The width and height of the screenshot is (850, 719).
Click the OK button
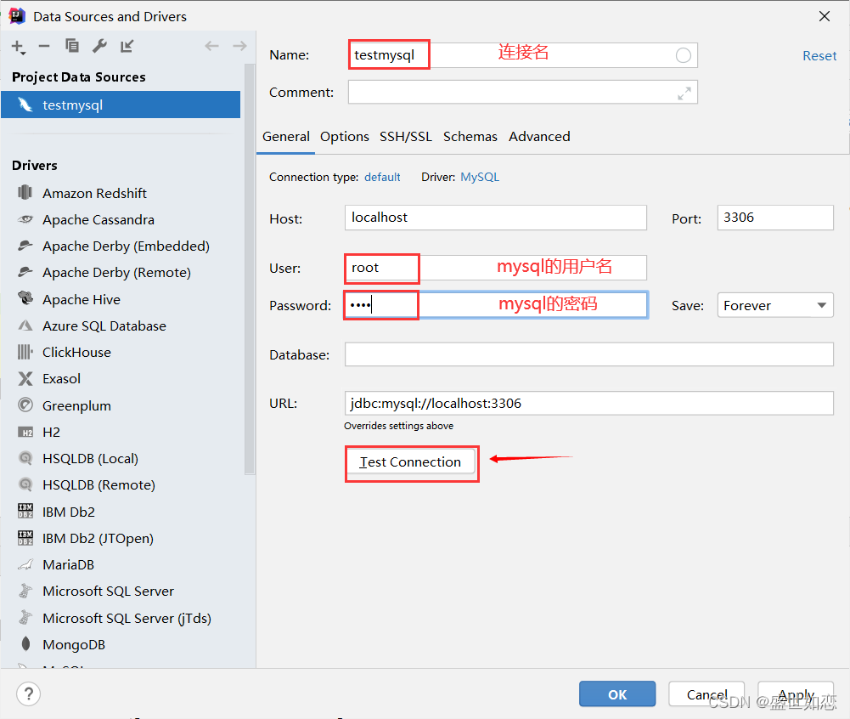pos(616,694)
